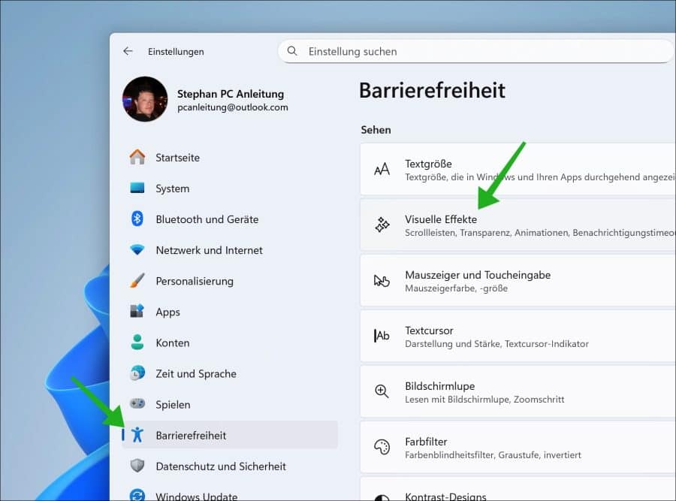Click the Spielen gamepad icon
The height and width of the screenshot is (501, 676).
point(137,404)
